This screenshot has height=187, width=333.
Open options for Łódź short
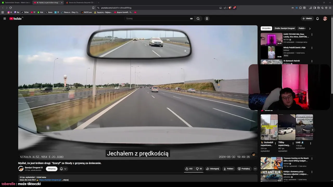[x=310, y=143]
